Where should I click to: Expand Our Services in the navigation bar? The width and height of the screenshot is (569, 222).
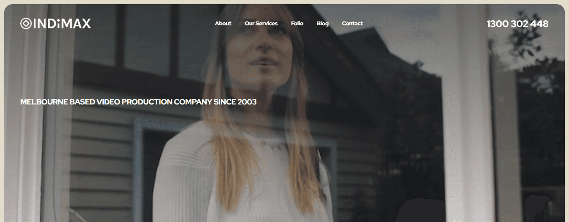point(261,23)
